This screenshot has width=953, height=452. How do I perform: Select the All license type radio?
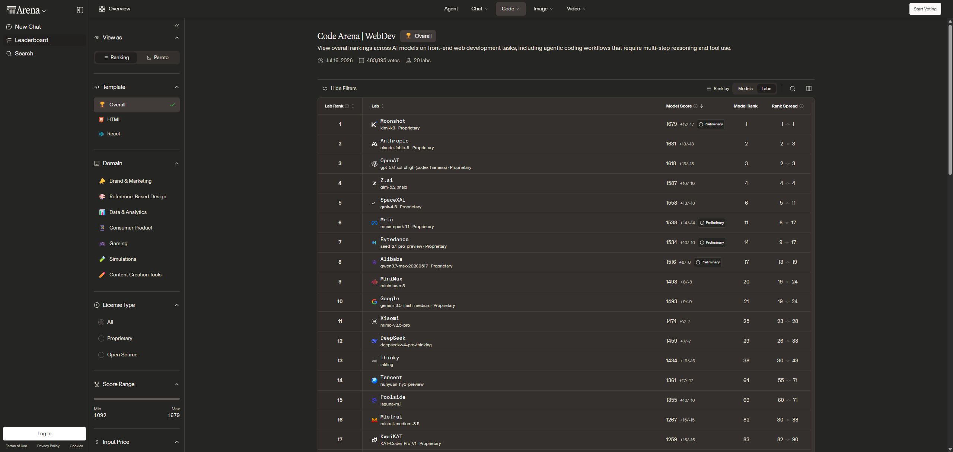tap(101, 322)
